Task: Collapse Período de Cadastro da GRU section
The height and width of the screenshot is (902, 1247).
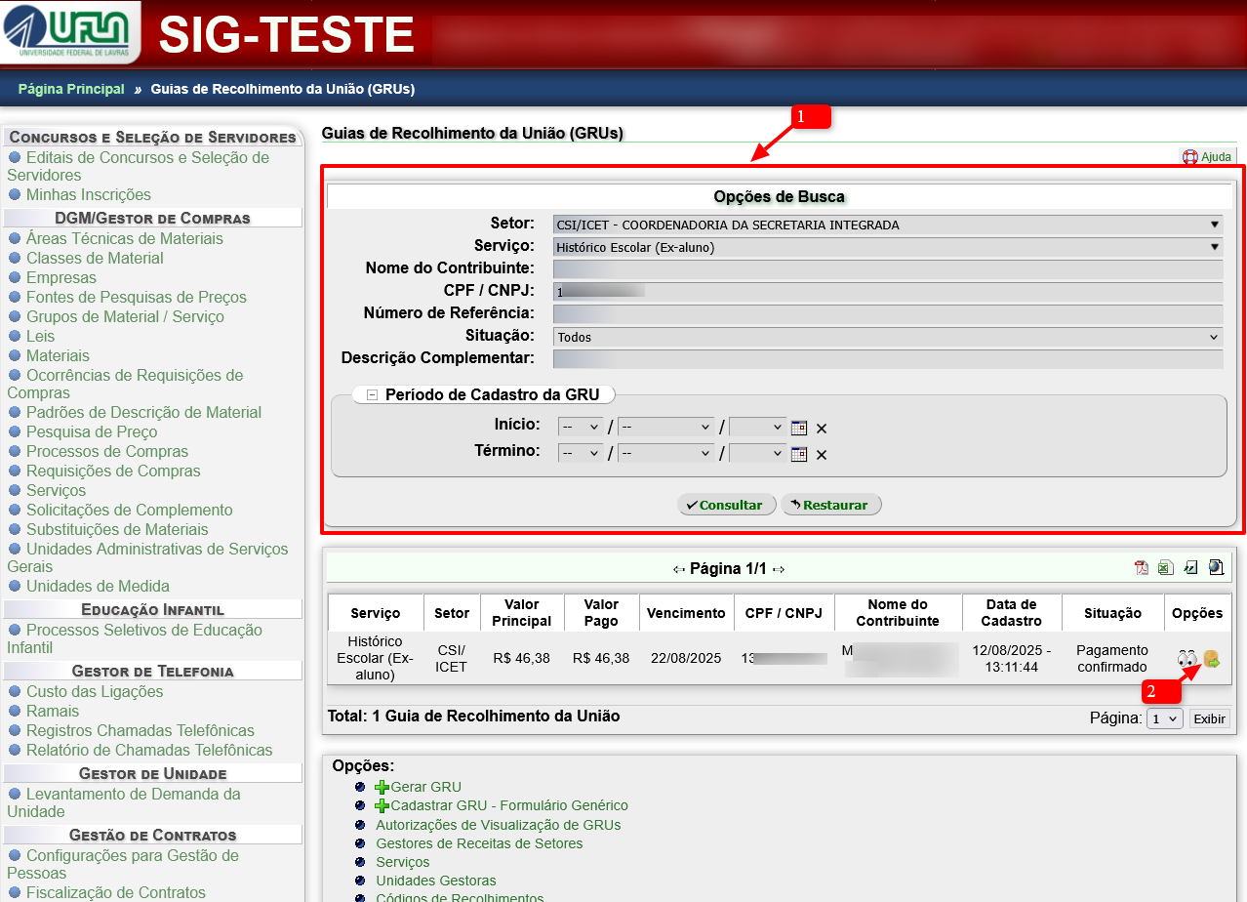Action: tap(372, 395)
